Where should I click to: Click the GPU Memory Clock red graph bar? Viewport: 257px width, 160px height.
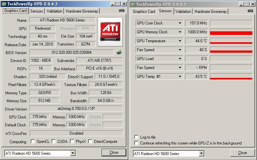[231, 33]
